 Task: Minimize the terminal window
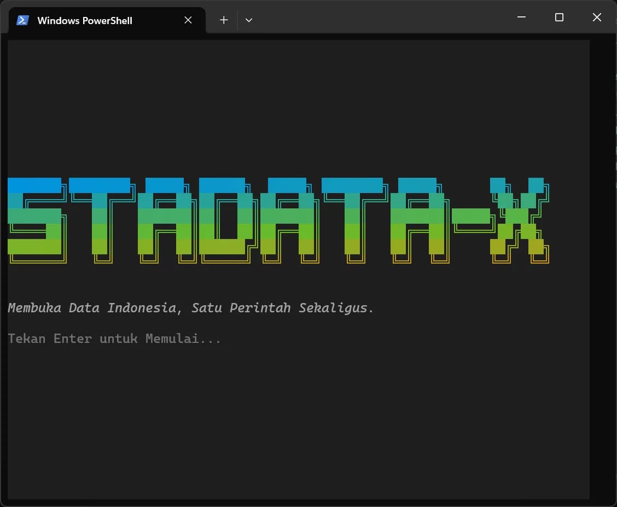521,18
